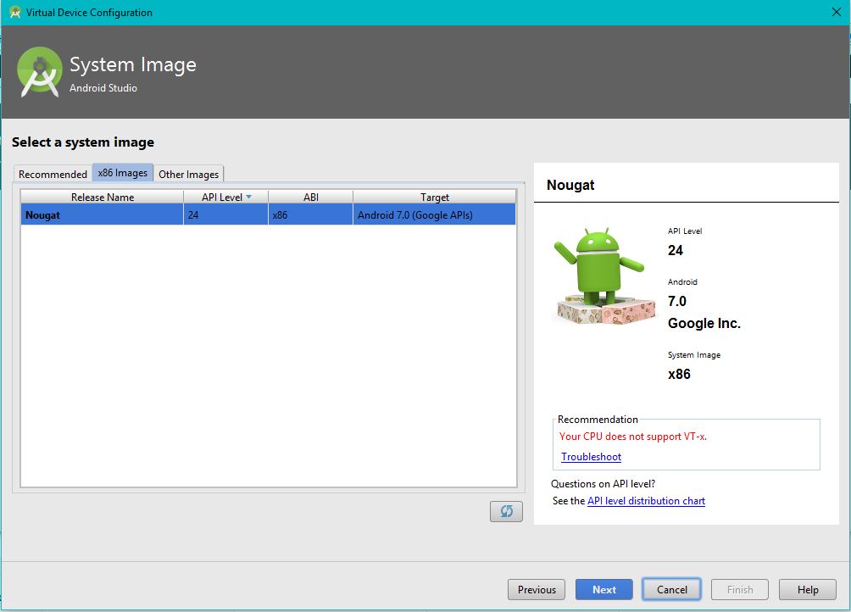Open the Other Images tab
Screen dimensions: 851x612
click(x=188, y=174)
